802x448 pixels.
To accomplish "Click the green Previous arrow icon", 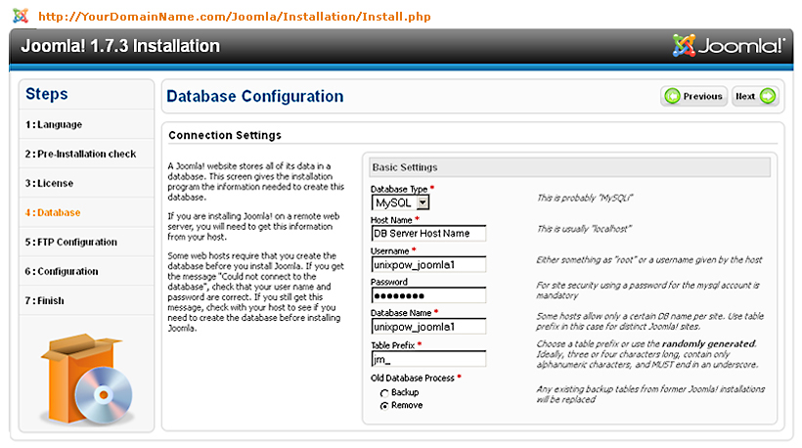I will (672, 96).
